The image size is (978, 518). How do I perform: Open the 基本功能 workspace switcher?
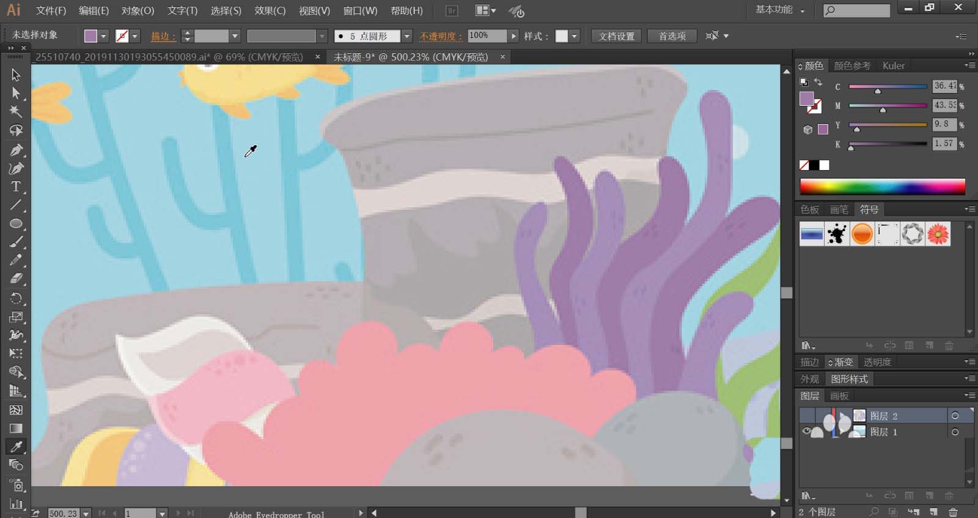(x=780, y=10)
